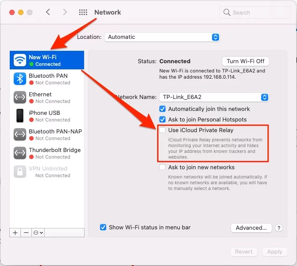Go back with the left chevron

click(x=48, y=12)
